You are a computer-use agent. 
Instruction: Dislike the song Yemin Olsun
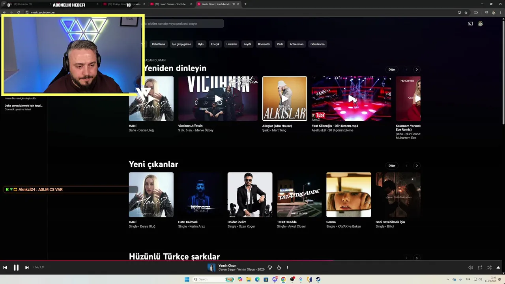(270, 267)
